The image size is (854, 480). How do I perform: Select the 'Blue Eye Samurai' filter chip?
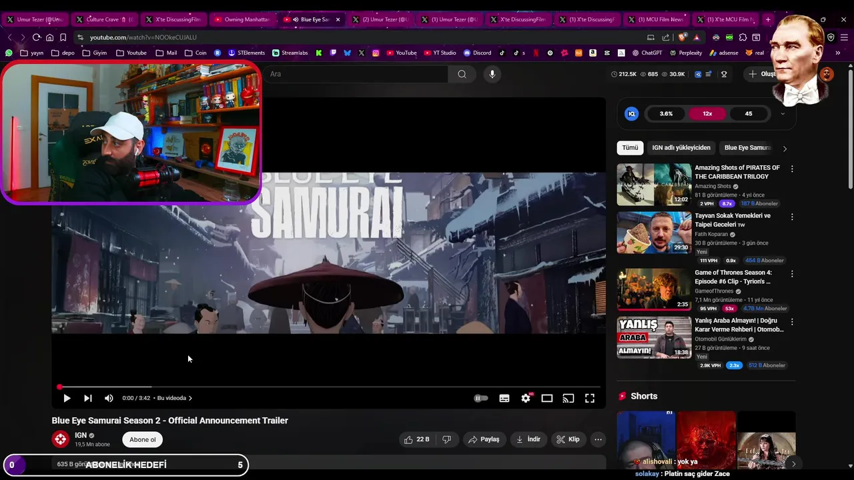(x=747, y=147)
